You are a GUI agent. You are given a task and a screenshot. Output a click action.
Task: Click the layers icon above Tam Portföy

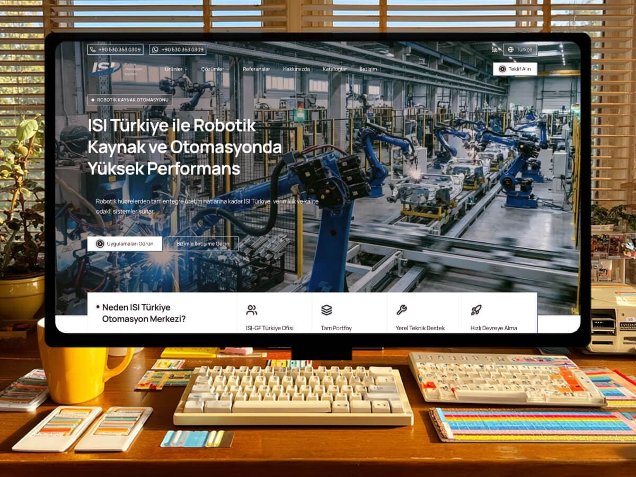(x=325, y=308)
